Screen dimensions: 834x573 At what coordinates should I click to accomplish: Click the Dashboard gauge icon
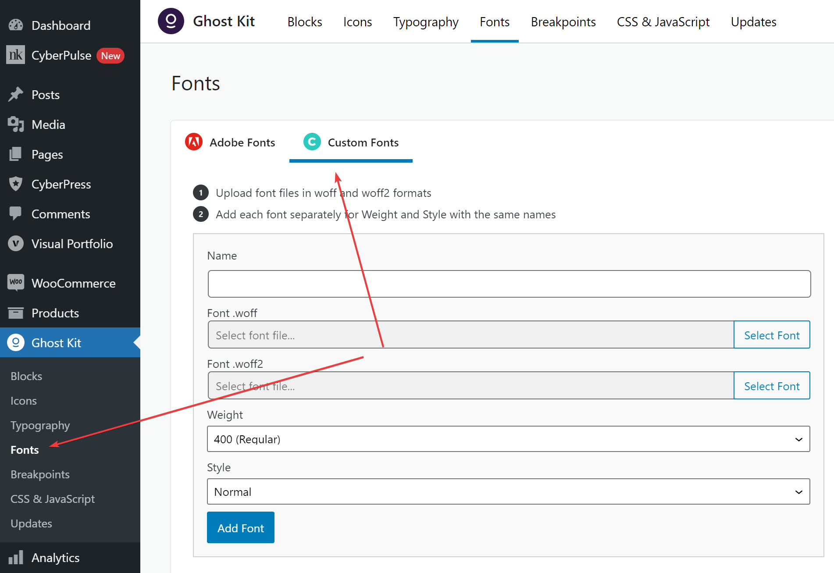[x=16, y=25]
